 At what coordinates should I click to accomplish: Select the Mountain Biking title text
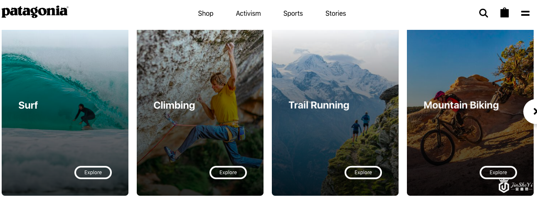point(461,105)
